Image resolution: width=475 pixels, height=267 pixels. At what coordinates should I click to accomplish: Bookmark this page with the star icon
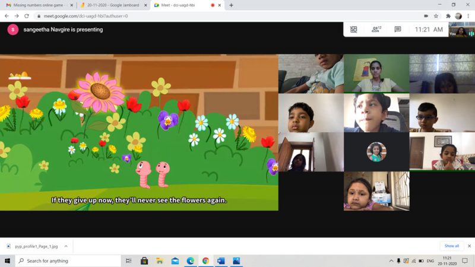point(436,16)
